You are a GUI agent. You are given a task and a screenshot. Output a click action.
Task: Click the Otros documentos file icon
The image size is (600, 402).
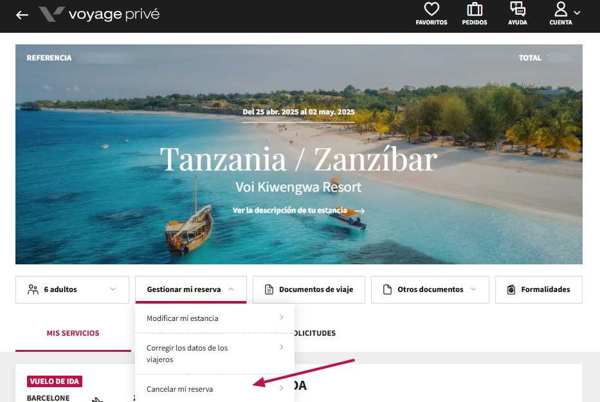(x=387, y=289)
